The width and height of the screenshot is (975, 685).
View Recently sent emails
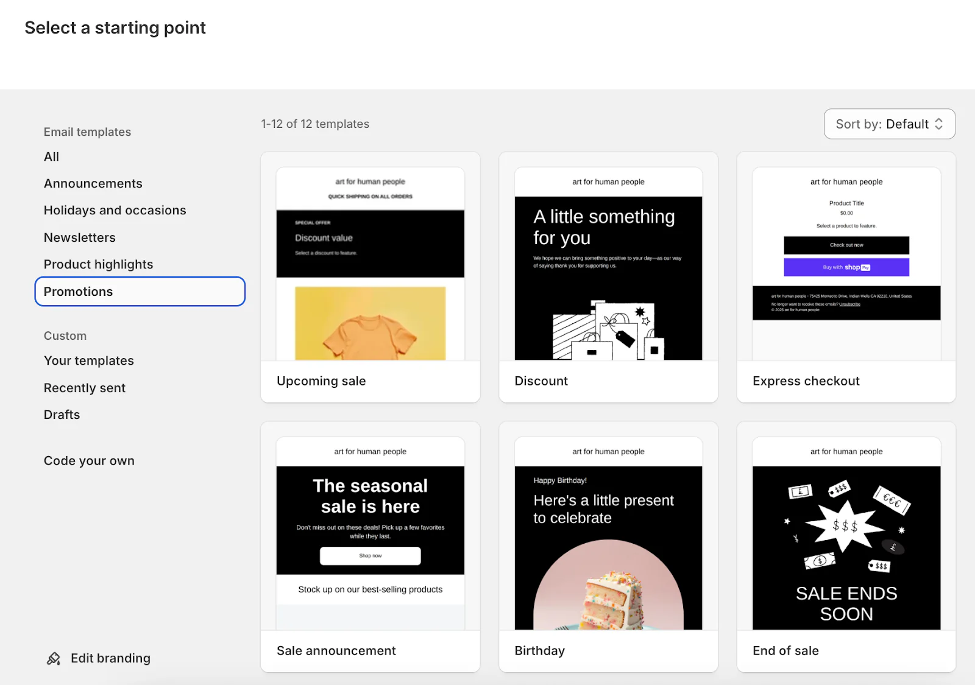84,387
